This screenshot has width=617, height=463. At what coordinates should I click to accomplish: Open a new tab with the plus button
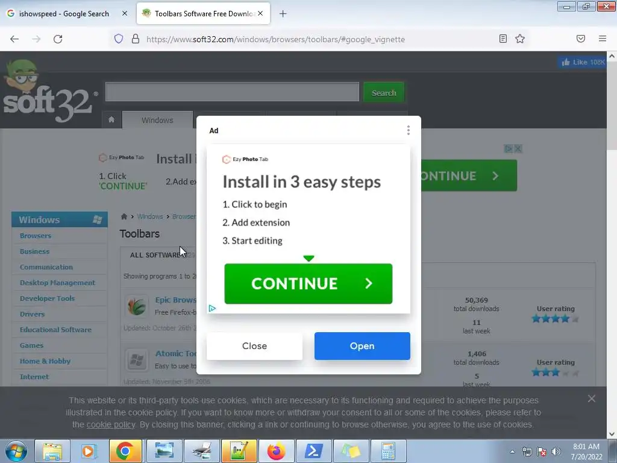point(283,14)
